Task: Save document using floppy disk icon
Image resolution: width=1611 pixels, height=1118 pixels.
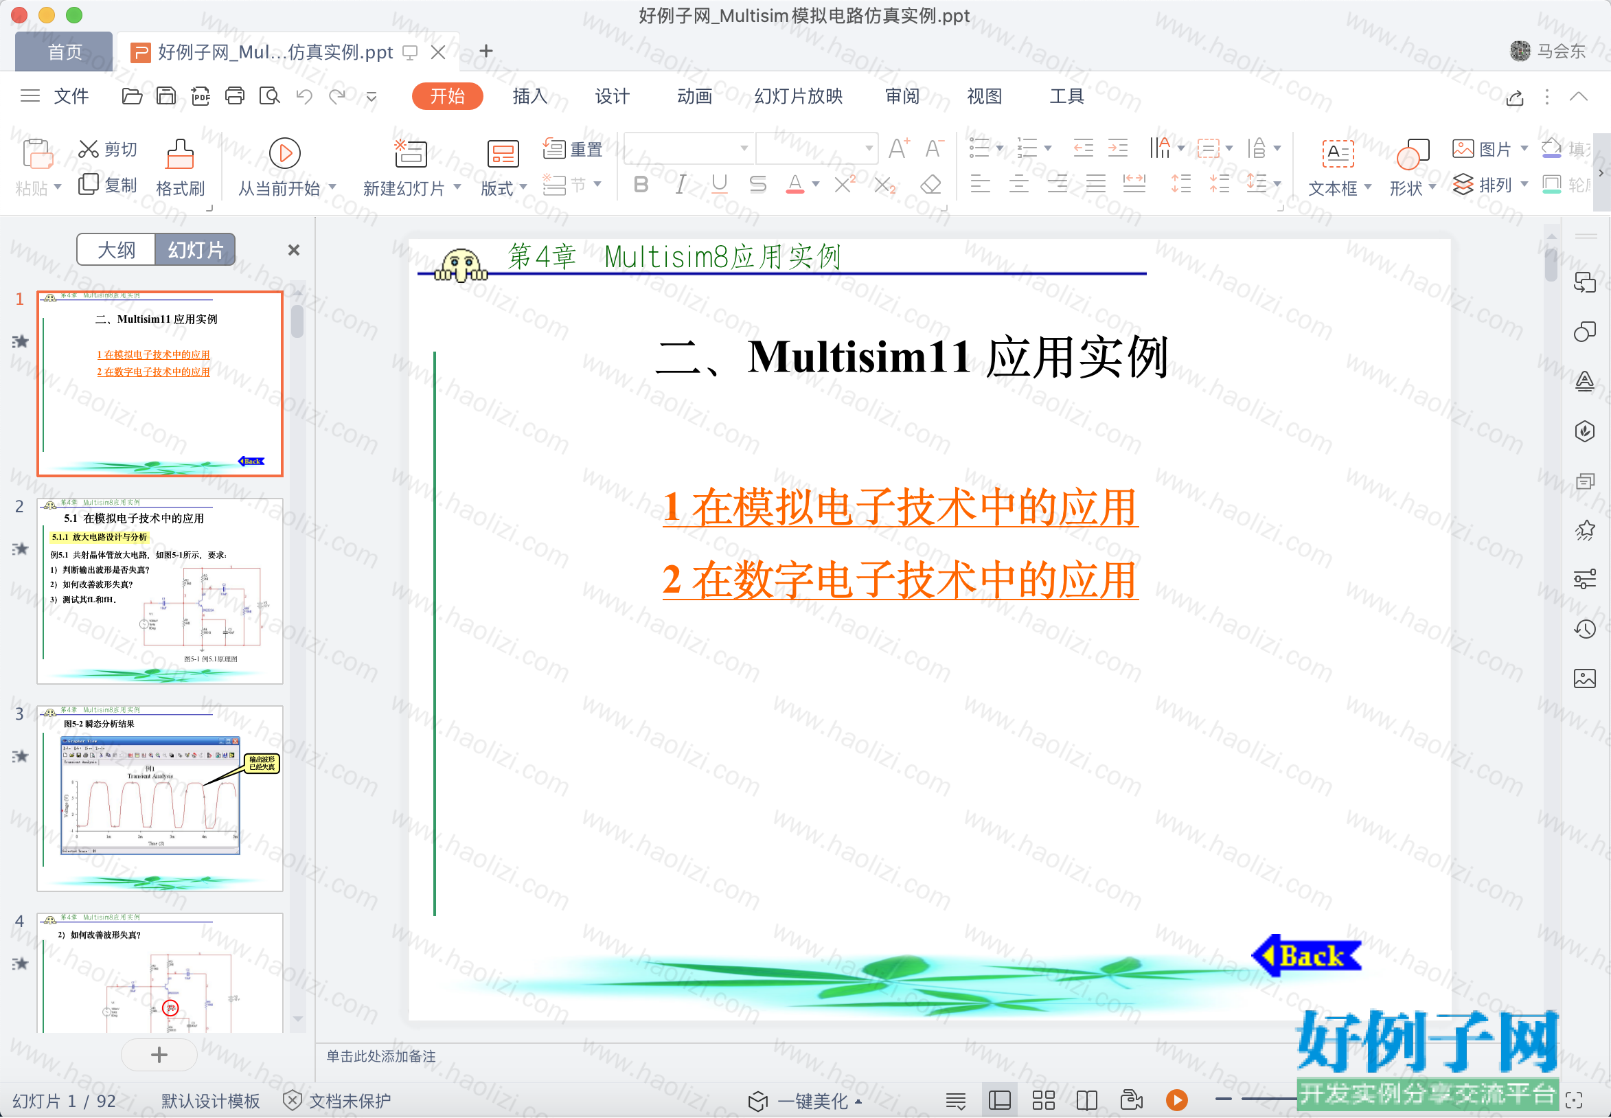Action: point(166,96)
